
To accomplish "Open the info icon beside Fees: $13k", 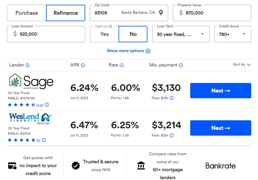I will click(x=172, y=98).
